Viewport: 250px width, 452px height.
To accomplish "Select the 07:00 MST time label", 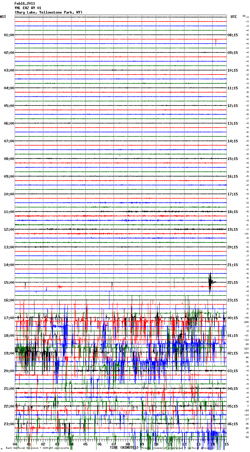I will (x=9, y=141).
